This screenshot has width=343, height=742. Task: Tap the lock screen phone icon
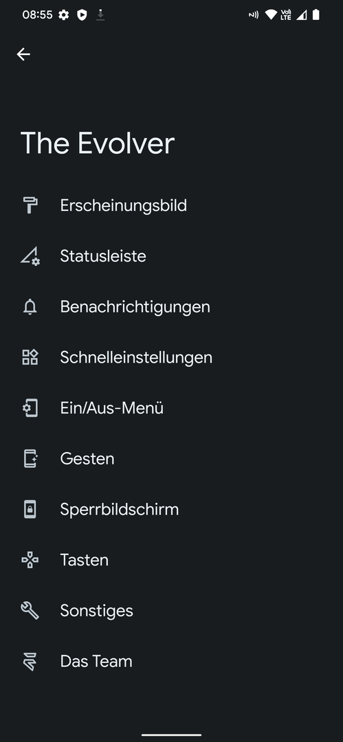[x=30, y=510]
